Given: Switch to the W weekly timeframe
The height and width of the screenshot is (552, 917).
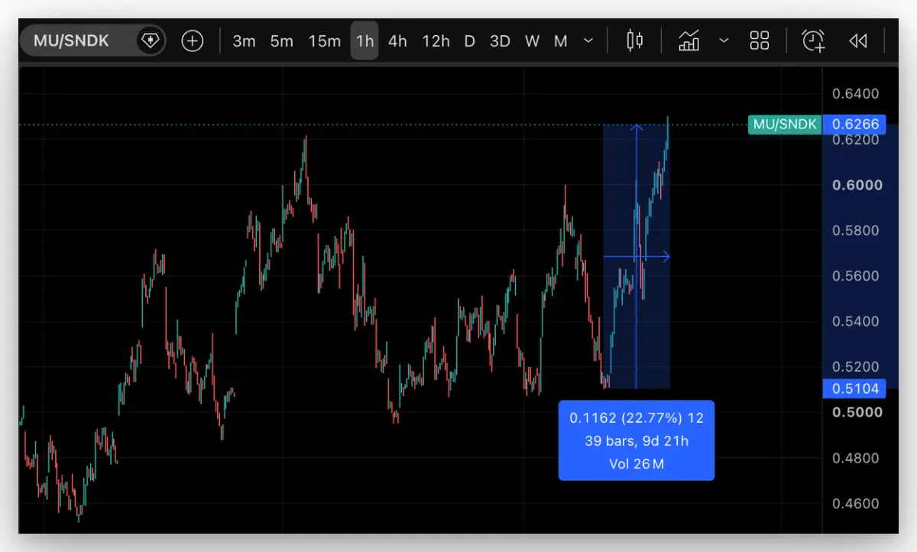Looking at the screenshot, I should point(532,41).
